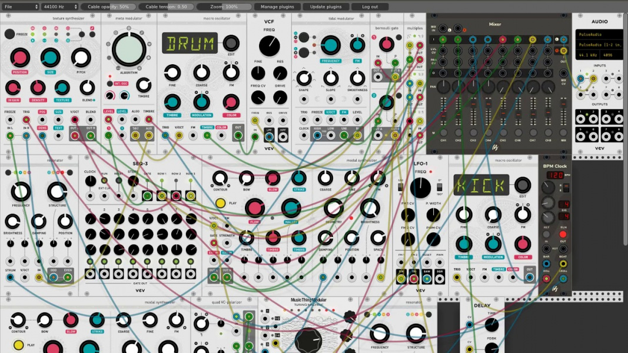Viewport: 628px width, 353px height.
Task: Toggle FREEZE on the texture synthesizer
Action: click(x=9, y=34)
